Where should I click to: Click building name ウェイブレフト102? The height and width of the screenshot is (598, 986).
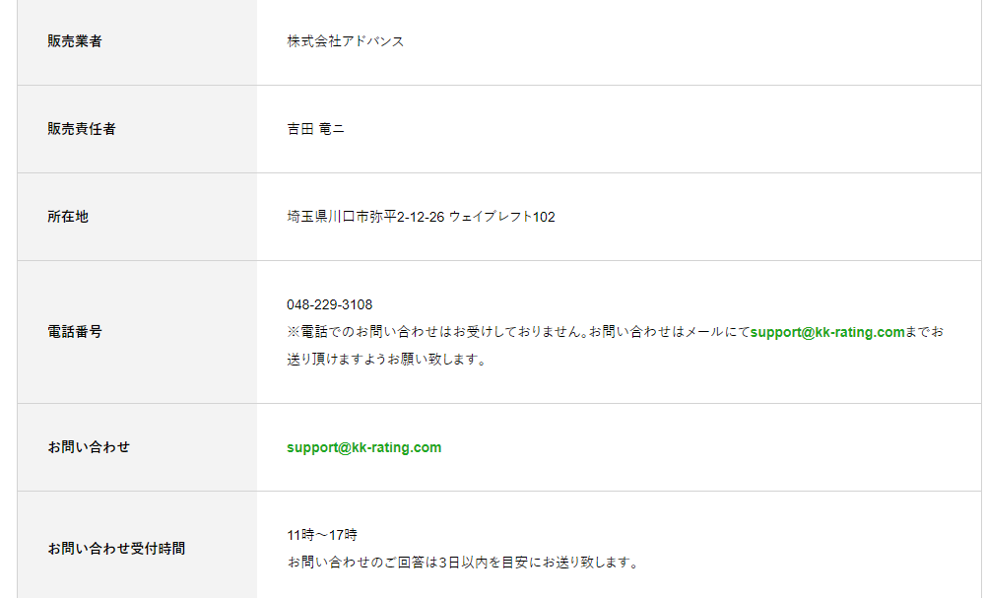[x=501, y=217]
